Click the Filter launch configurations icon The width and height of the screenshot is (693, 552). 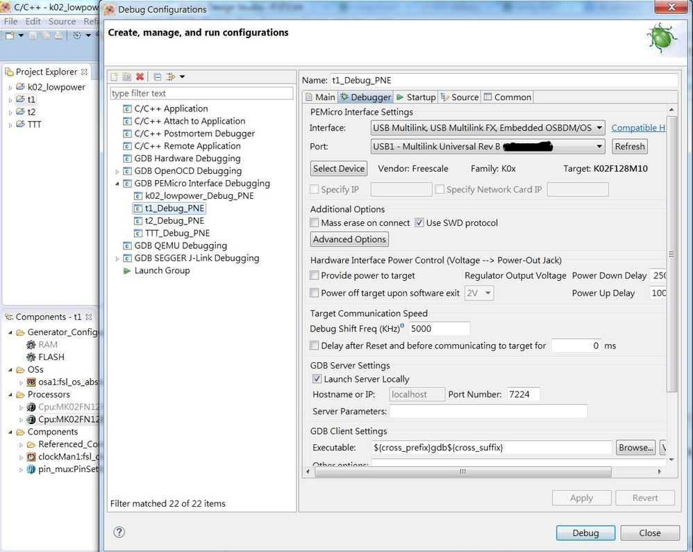pos(170,77)
